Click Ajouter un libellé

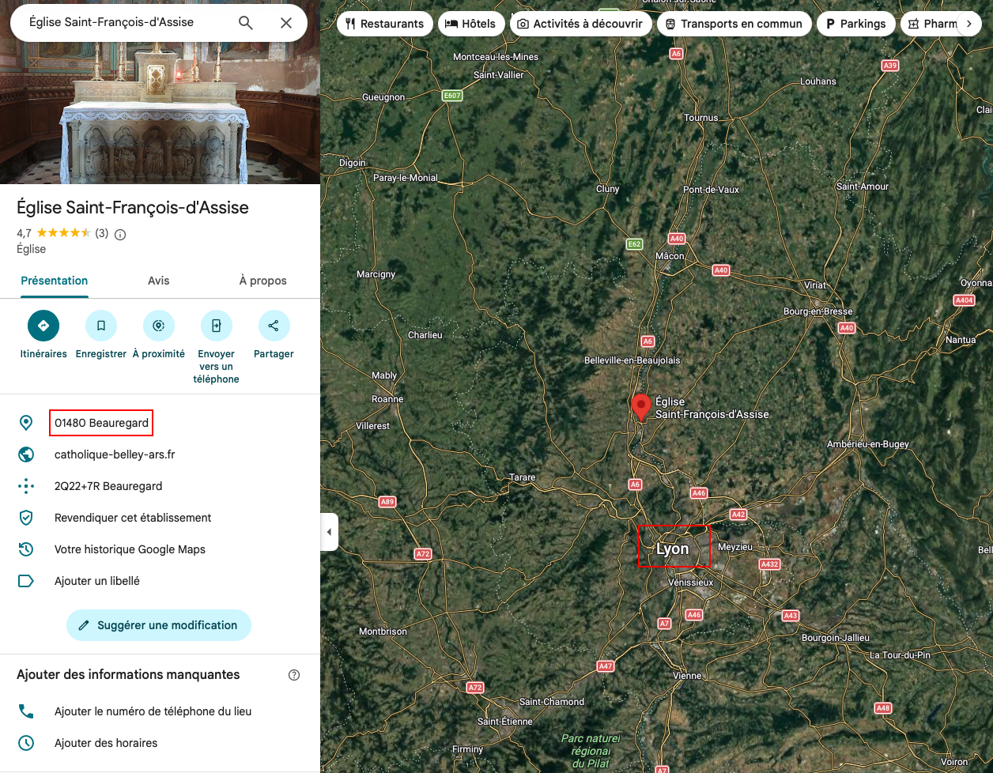pos(97,581)
